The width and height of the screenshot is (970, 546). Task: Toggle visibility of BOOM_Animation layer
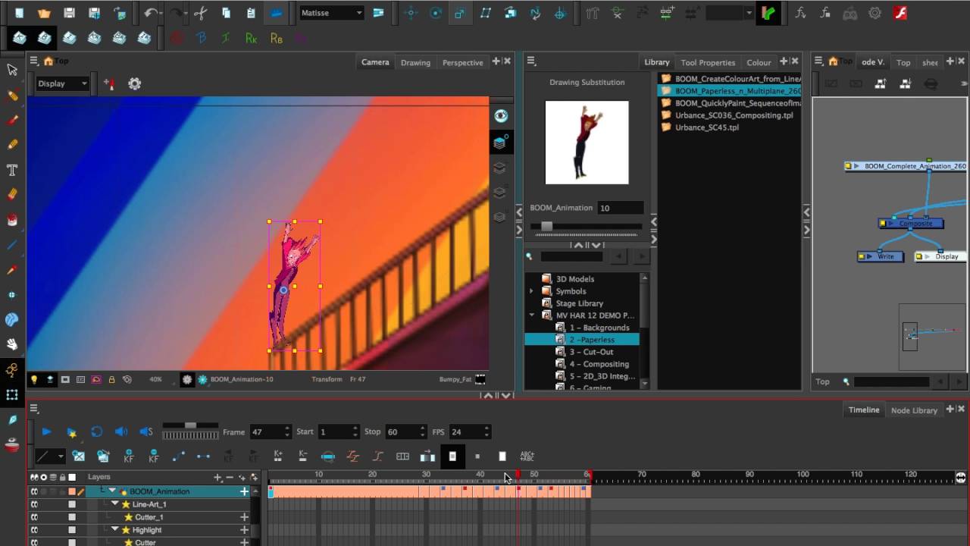34,491
